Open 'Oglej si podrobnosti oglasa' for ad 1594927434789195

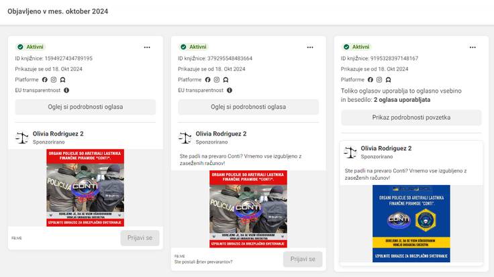[85, 107]
